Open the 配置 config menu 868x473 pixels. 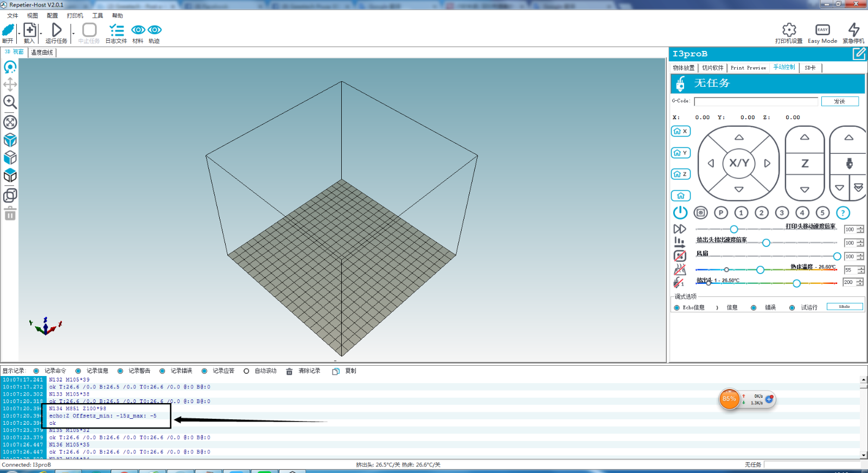click(52, 16)
